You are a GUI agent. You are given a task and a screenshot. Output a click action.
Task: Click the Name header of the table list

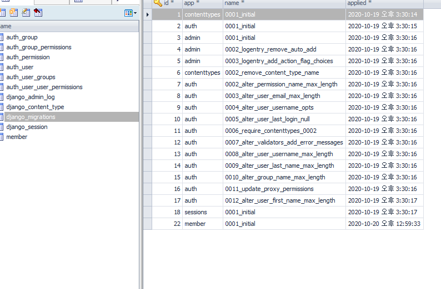tap(69, 26)
